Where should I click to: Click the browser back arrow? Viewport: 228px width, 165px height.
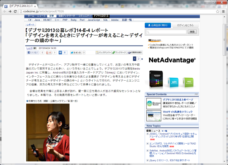(5, 11)
